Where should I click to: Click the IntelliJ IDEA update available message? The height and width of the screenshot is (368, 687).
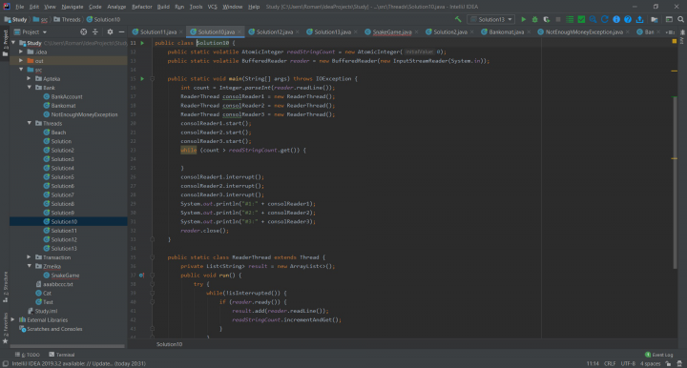point(78,363)
